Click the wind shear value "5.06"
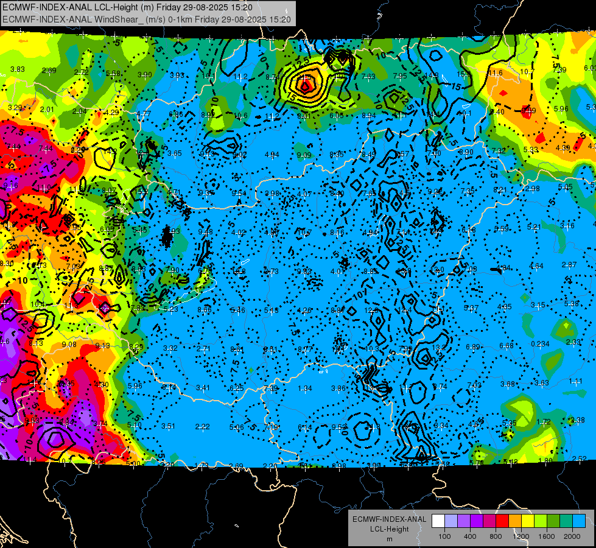Viewport: 596px width, 548px height. coord(236,427)
